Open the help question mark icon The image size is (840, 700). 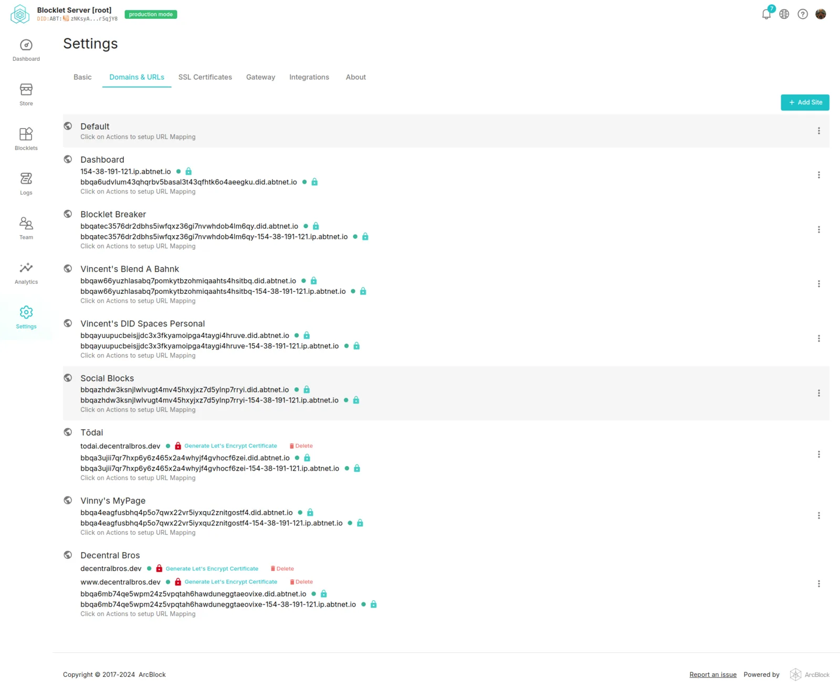coord(803,14)
